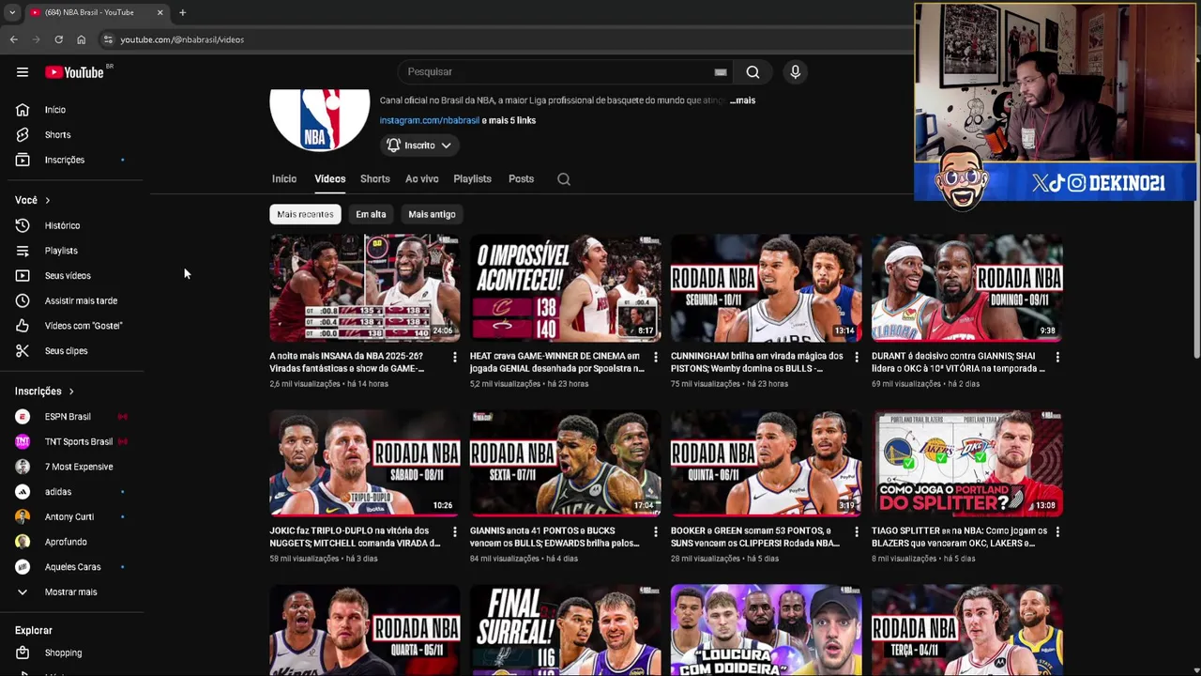Click the NBA channel avatar

[319, 119]
